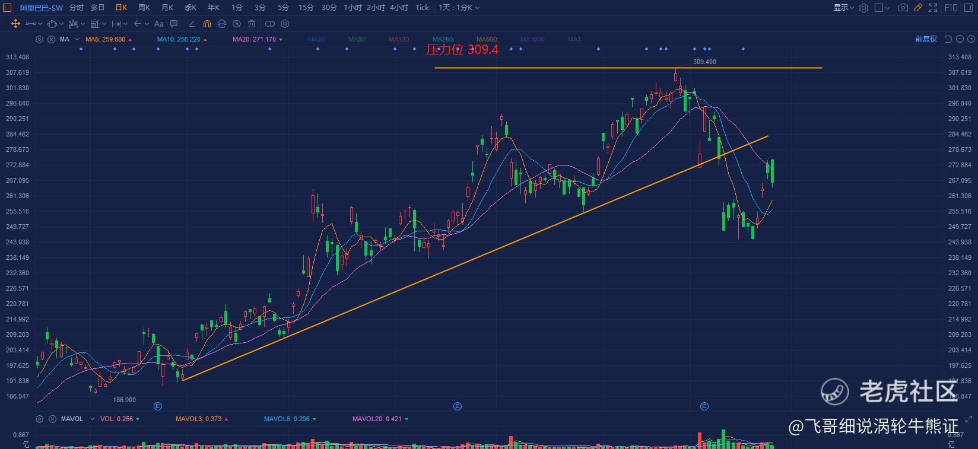
Task: Click 前复权 adjustment button
Action: (x=926, y=39)
